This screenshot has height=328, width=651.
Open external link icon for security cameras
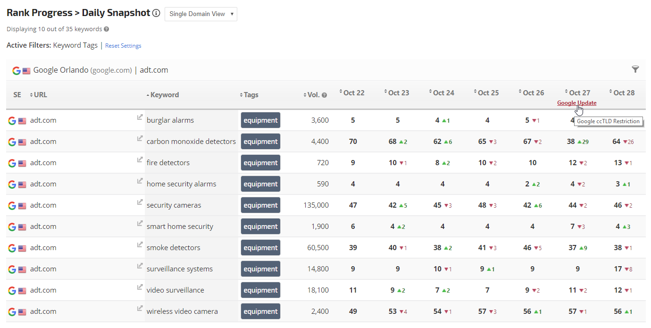140,202
